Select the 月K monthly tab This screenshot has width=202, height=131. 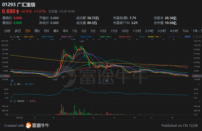click(x=47, y=31)
